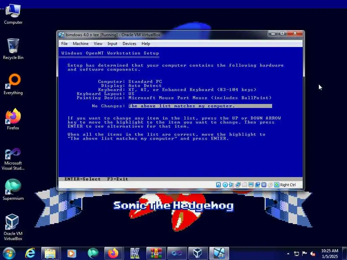
Task: Select 'The above list matches my computer' line
Action: pyautogui.click(x=200, y=106)
